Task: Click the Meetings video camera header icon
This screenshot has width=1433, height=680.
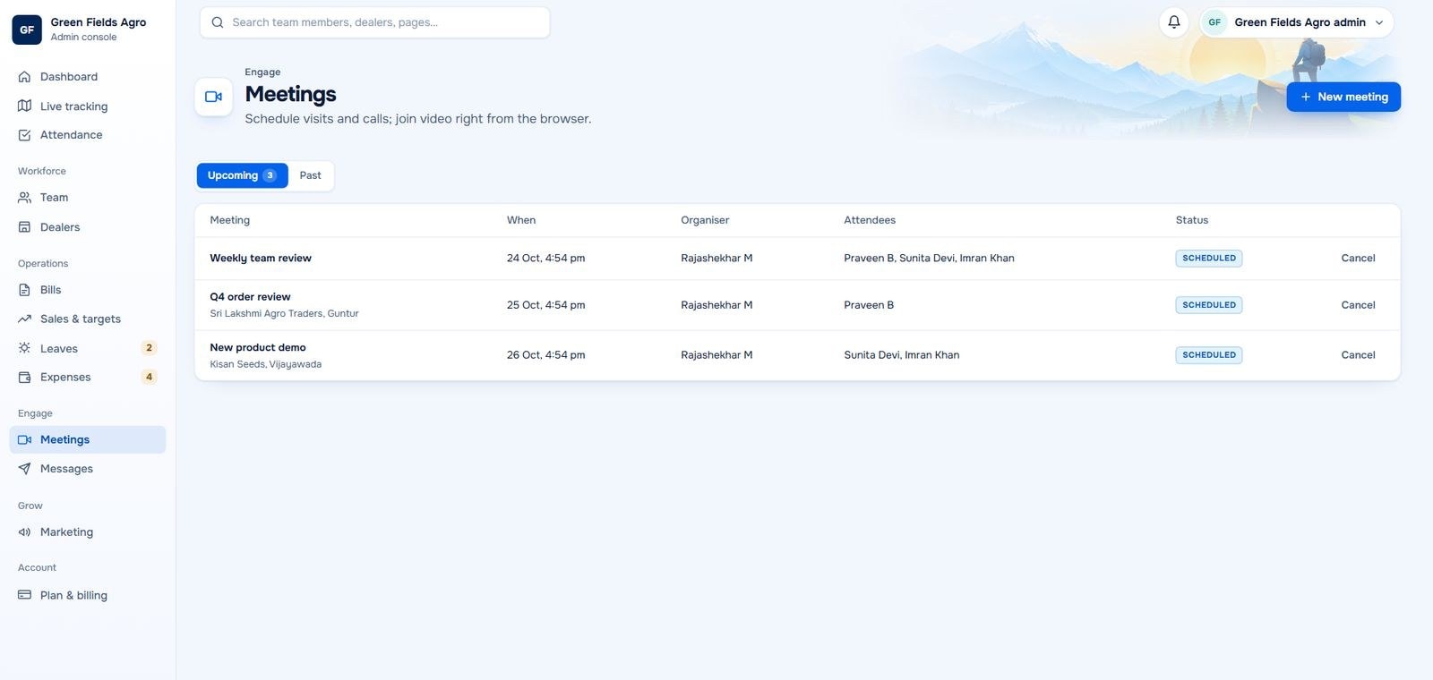Action: point(214,97)
